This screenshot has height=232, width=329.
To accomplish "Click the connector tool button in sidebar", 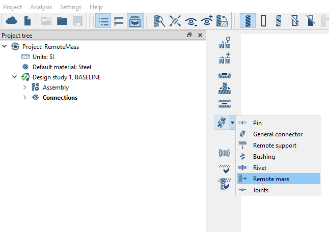I will 222,123.
